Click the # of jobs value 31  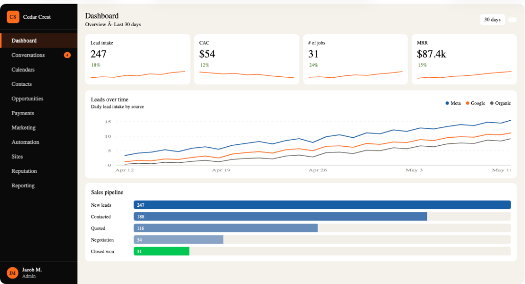[313, 54]
